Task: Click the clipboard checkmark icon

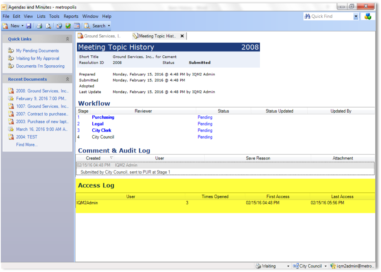Action: pos(68,26)
